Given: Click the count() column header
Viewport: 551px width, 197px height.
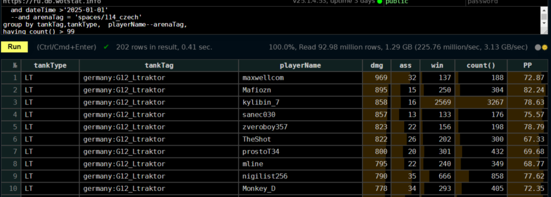Looking at the screenshot, I should (480, 65).
